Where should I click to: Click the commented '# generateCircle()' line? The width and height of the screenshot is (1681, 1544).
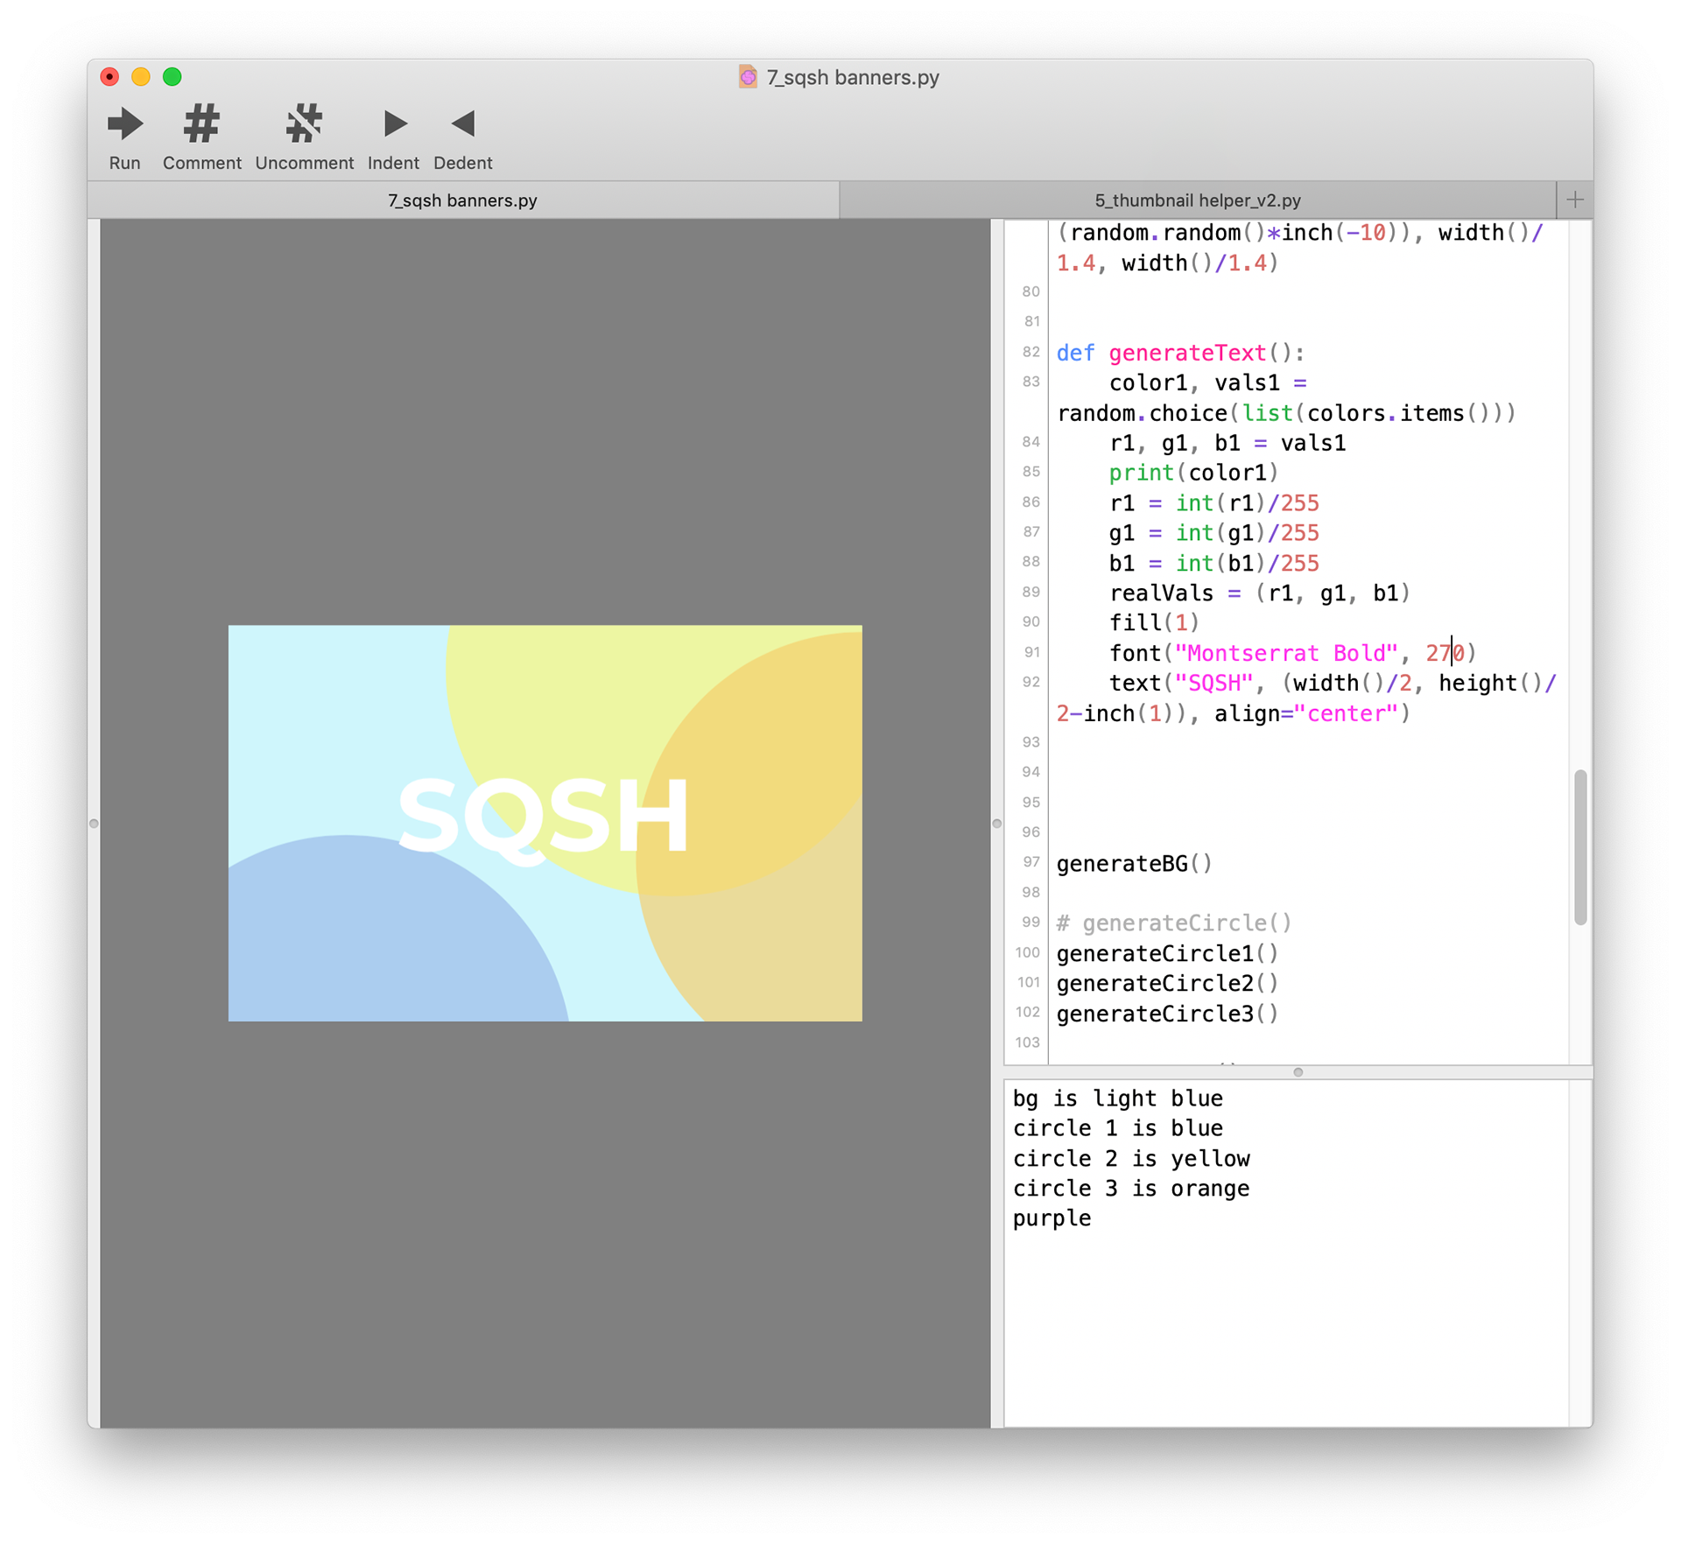pyautogui.click(x=1174, y=923)
